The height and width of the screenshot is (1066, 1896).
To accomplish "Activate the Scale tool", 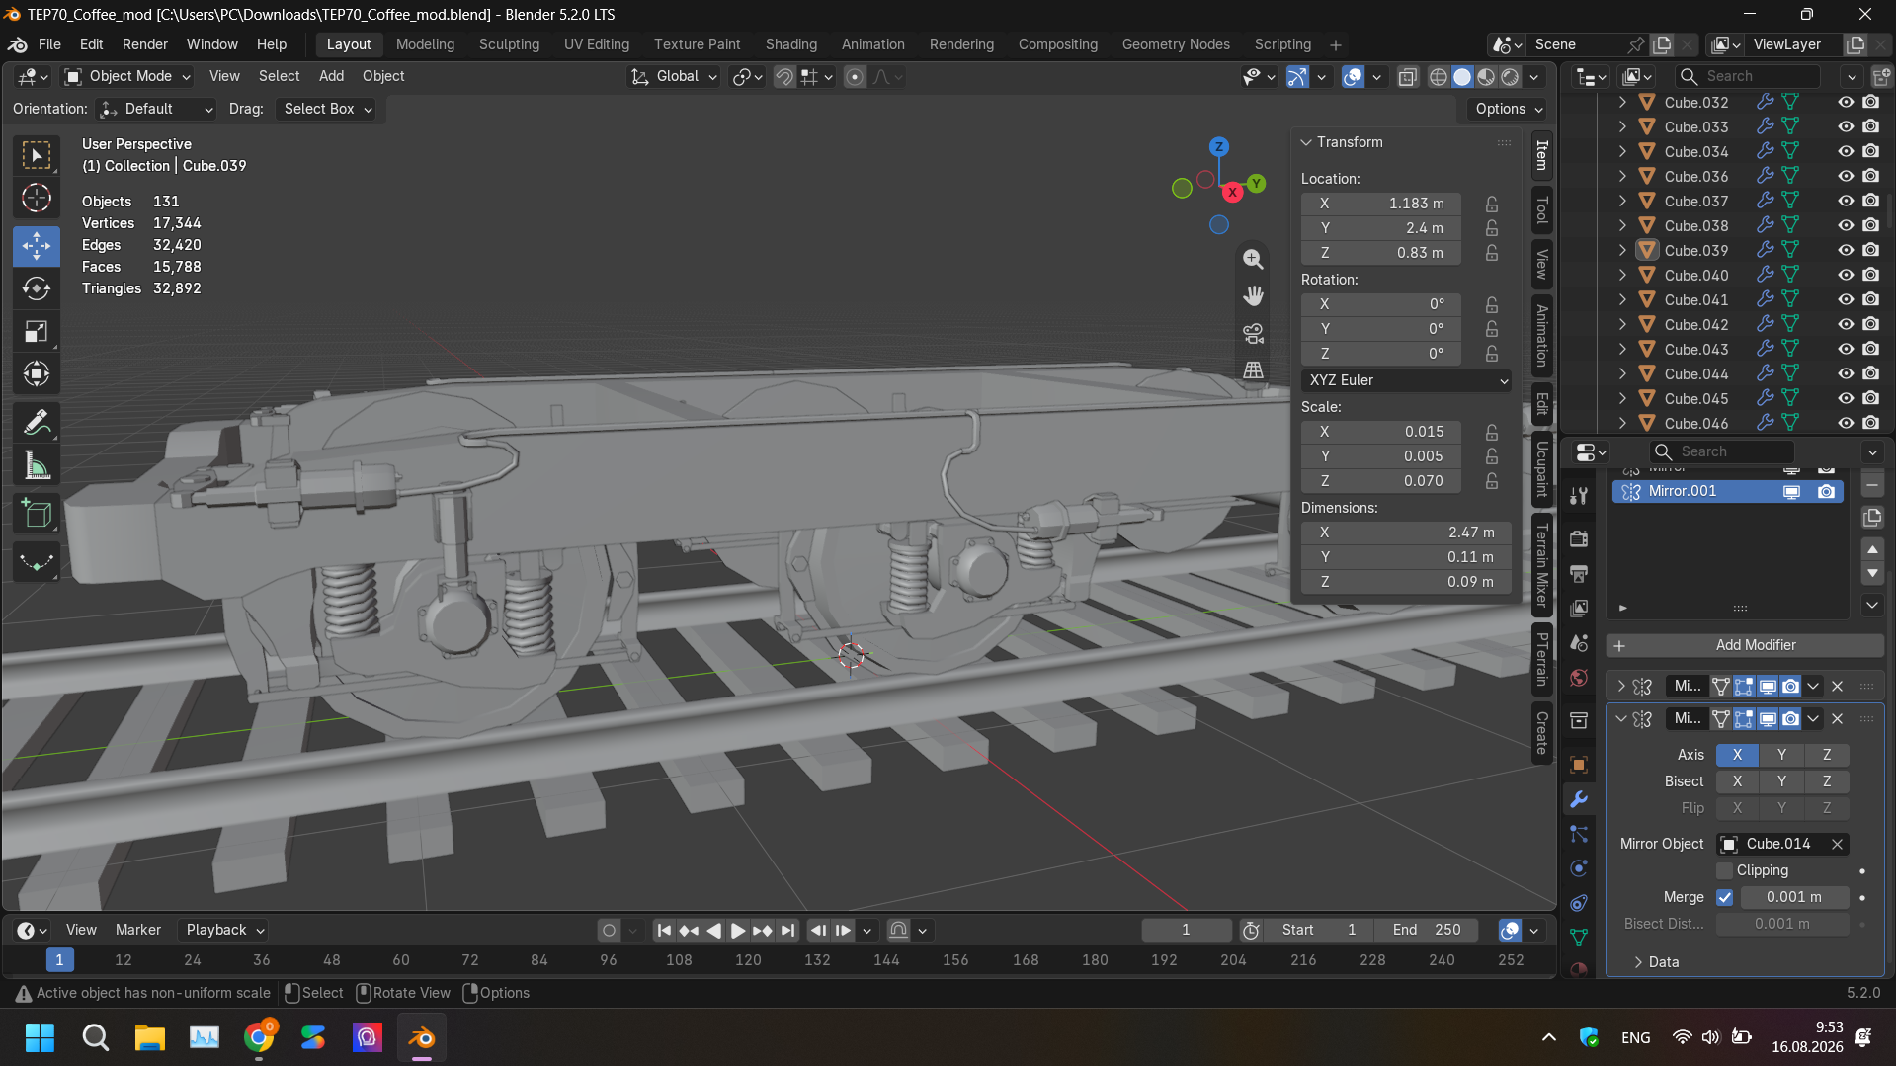I will (x=37, y=331).
